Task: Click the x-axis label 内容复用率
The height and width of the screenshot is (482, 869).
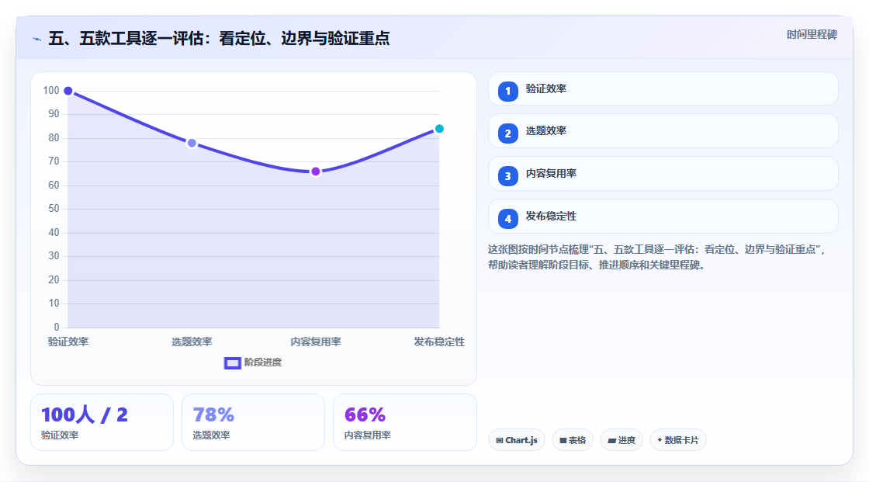Action: [x=315, y=342]
